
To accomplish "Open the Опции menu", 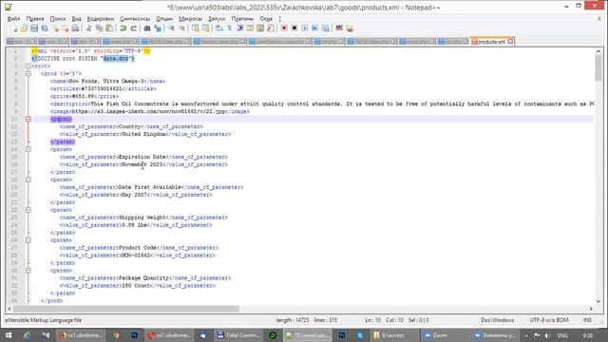I will tap(164, 19).
